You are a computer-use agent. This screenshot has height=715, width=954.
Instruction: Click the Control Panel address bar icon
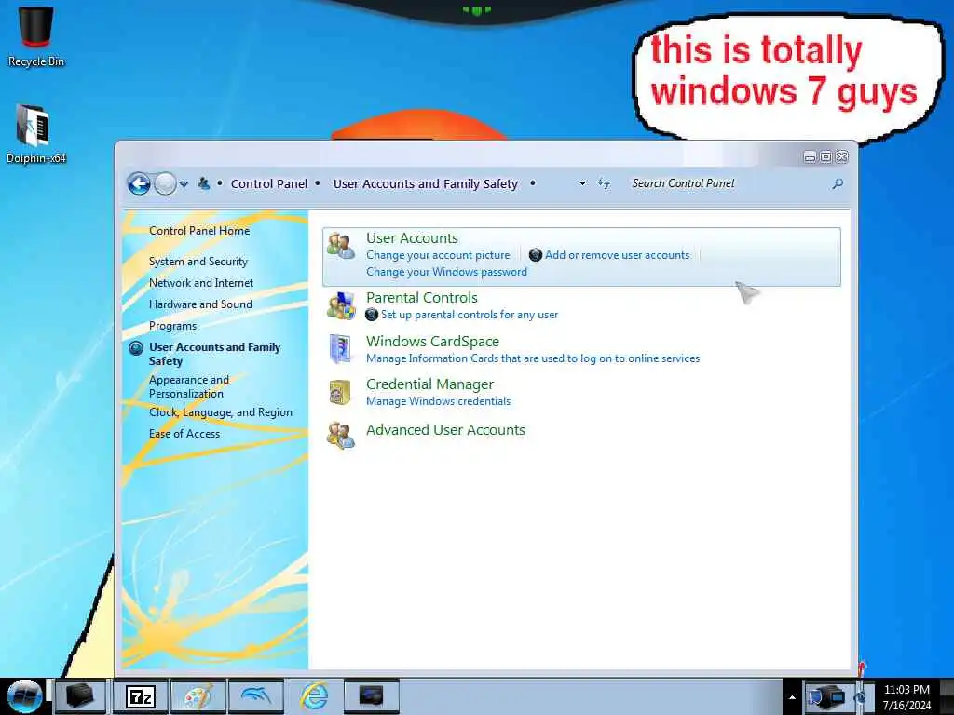click(204, 183)
